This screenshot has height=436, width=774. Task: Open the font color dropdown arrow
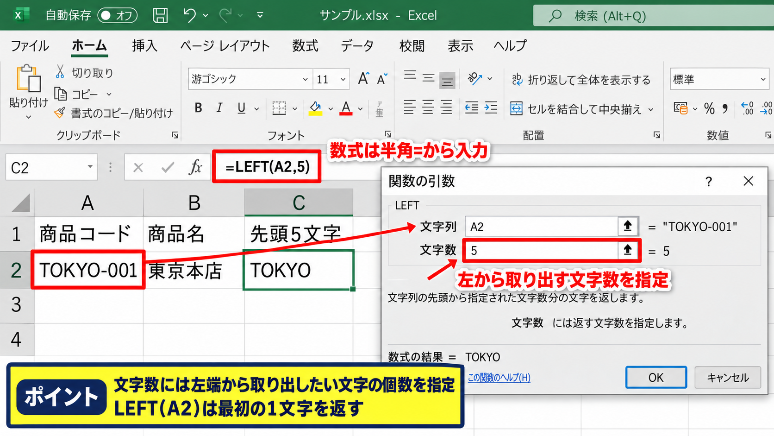point(360,109)
